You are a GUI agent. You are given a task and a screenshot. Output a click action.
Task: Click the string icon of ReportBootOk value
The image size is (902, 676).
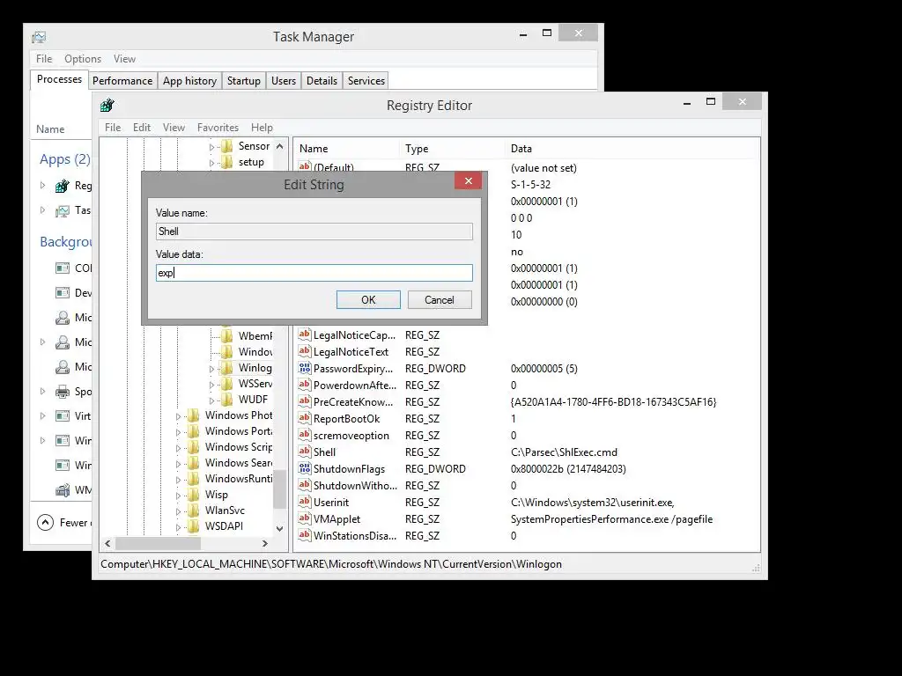[x=304, y=418]
